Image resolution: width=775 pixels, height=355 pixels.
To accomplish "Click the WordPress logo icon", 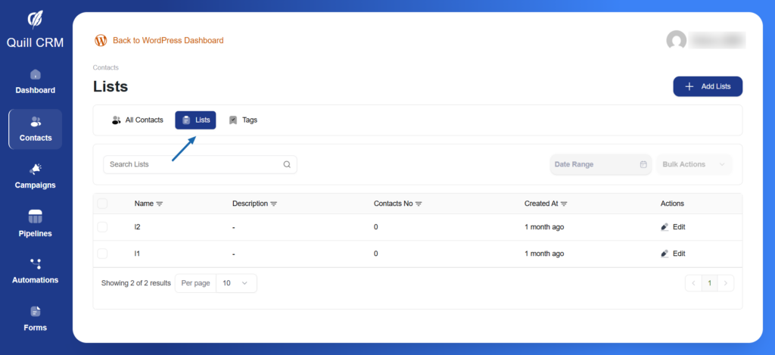I will (101, 40).
